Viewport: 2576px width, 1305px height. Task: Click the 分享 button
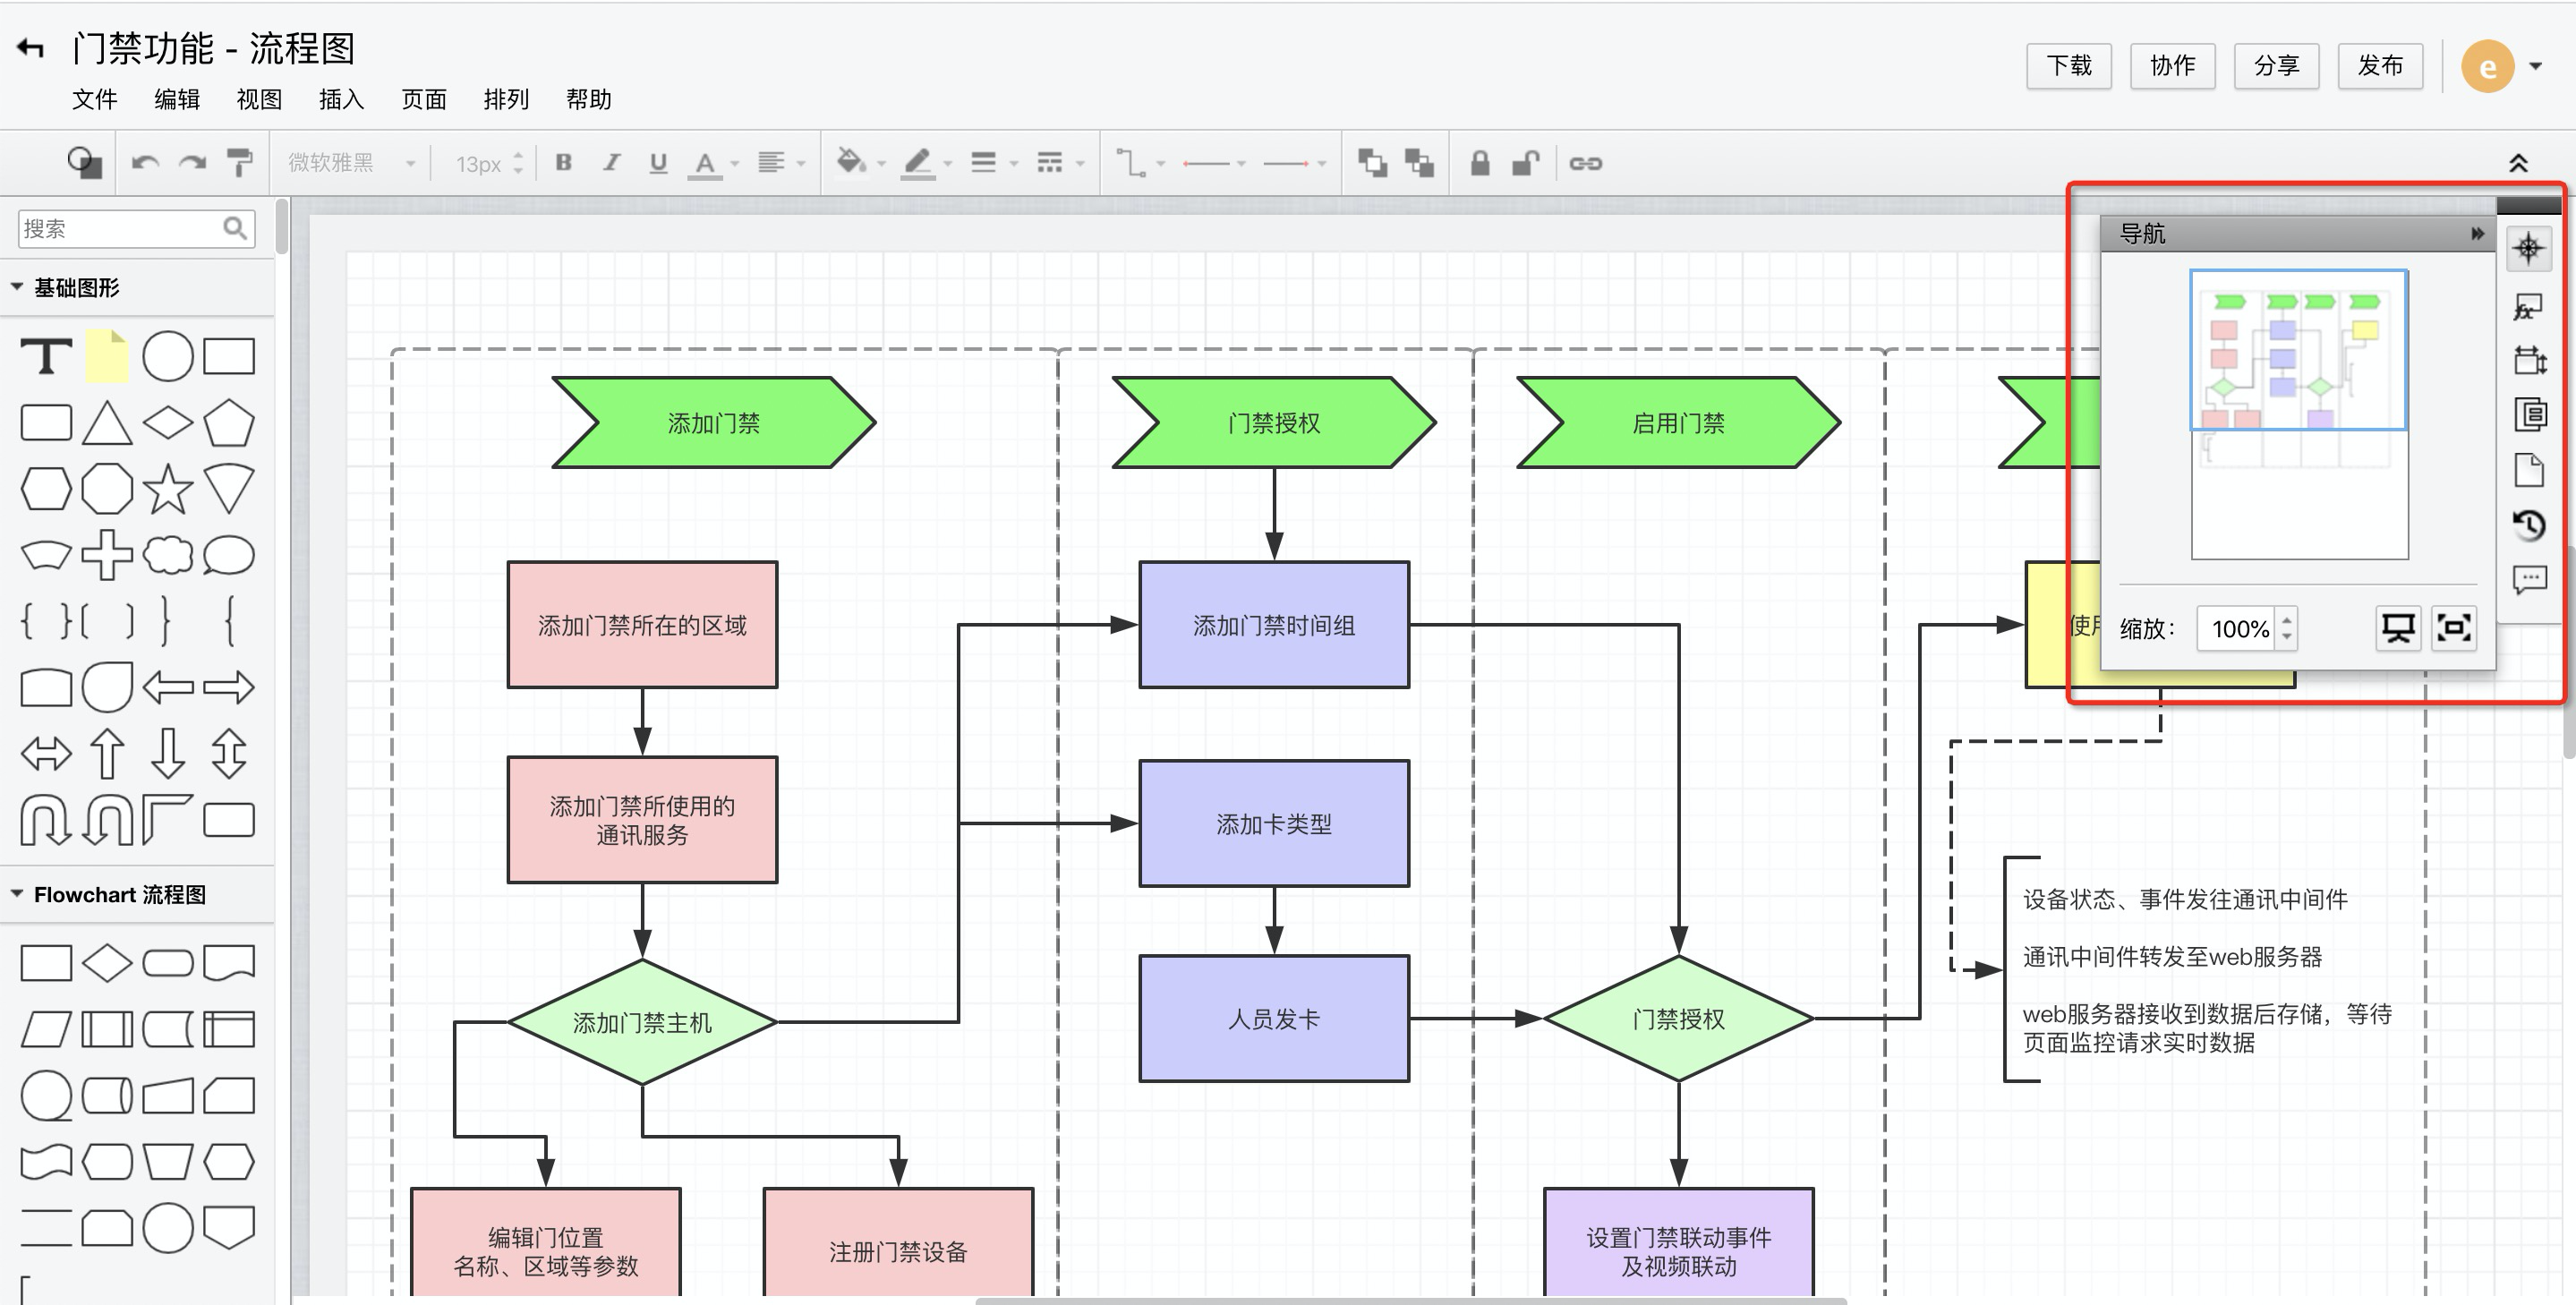pos(2276,66)
